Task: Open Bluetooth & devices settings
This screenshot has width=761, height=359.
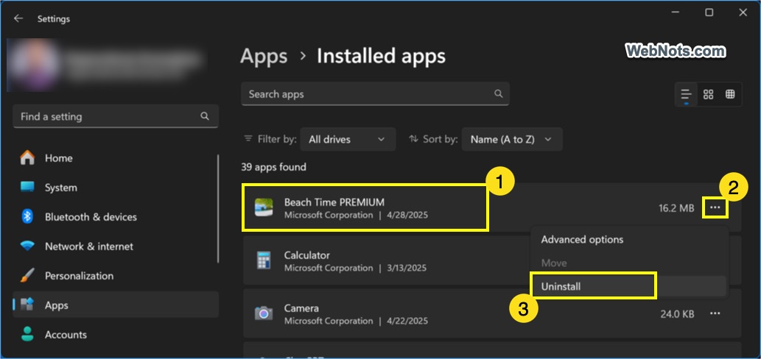Action: [x=116, y=217]
